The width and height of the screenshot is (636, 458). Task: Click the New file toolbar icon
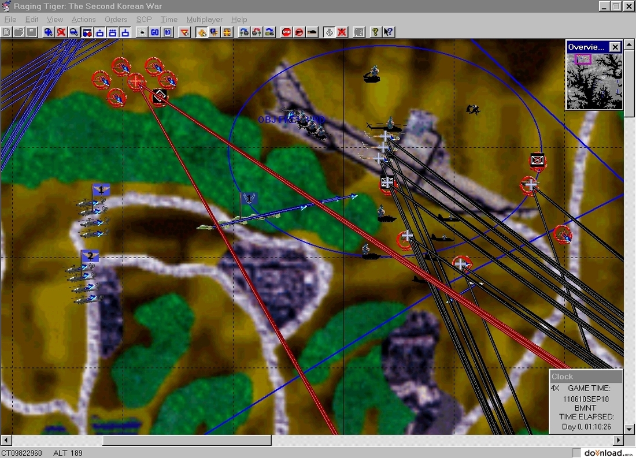coord(6,32)
